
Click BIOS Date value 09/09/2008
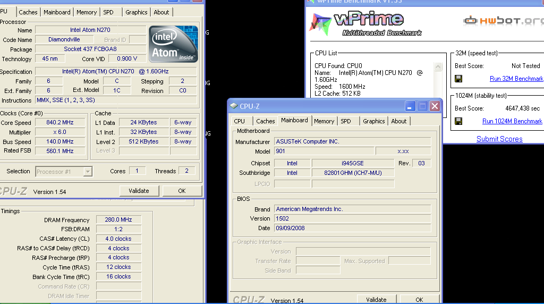353,229
